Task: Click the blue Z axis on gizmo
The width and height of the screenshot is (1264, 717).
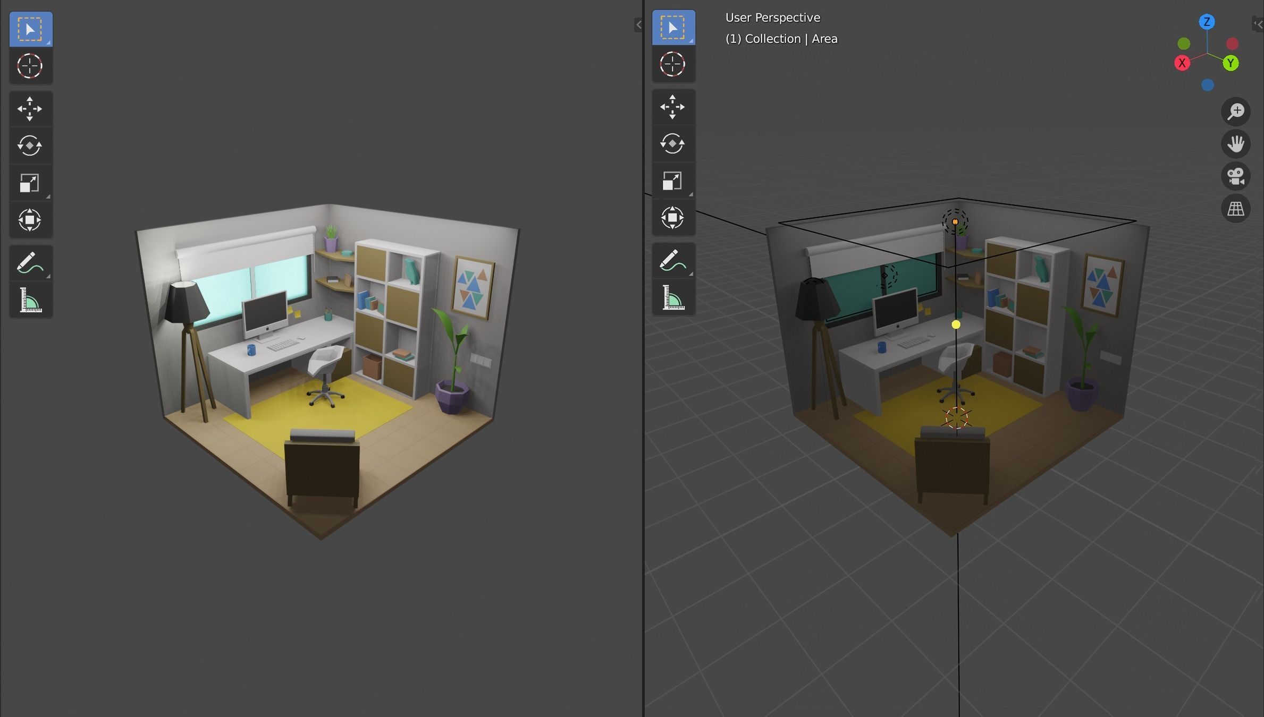Action: point(1207,22)
